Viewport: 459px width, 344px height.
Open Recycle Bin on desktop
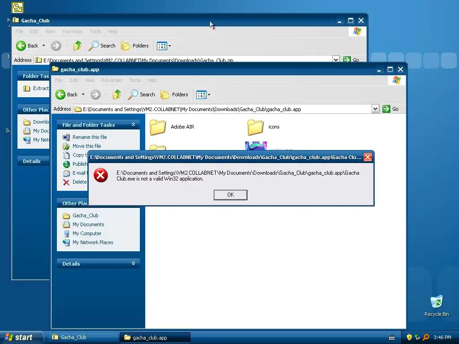click(x=437, y=305)
